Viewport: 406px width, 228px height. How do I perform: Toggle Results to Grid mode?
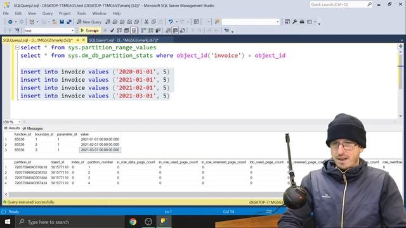tap(175, 30)
